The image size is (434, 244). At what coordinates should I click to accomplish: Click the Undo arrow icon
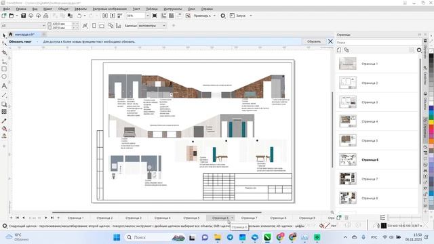pyautogui.click(x=79, y=16)
